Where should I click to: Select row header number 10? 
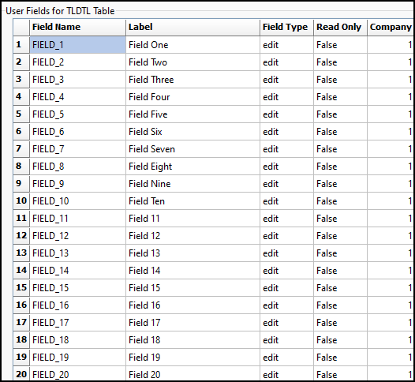click(x=21, y=200)
